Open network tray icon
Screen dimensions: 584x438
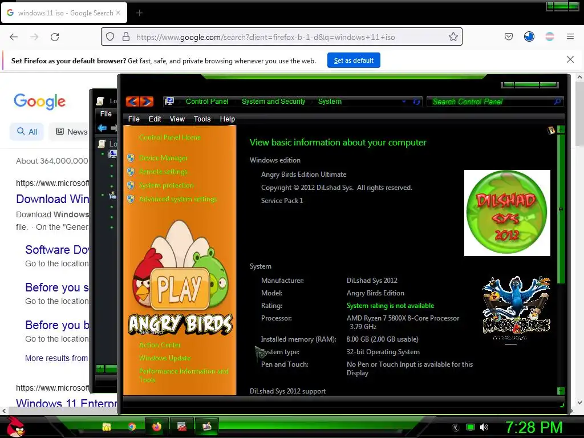(x=471, y=428)
